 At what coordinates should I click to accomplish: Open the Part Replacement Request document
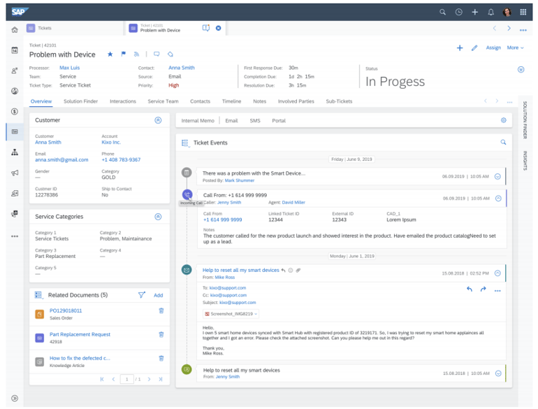(80, 334)
